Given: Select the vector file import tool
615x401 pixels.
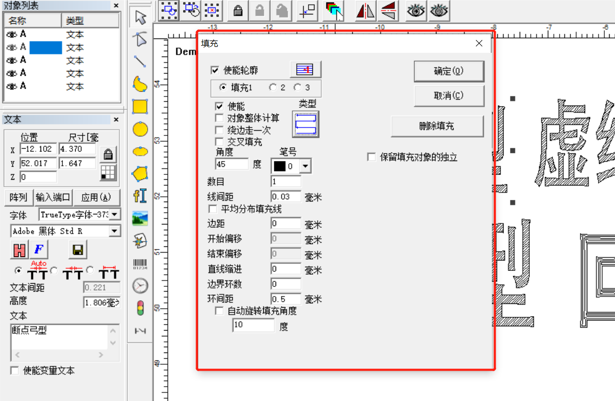Looking at the screenshot, I should coord(140,240).
